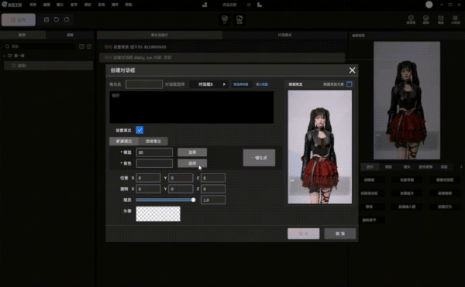The width and height of the screenshot is (465, 287).
Task: Switch to the first tab of the left panel
Action: 22,35
